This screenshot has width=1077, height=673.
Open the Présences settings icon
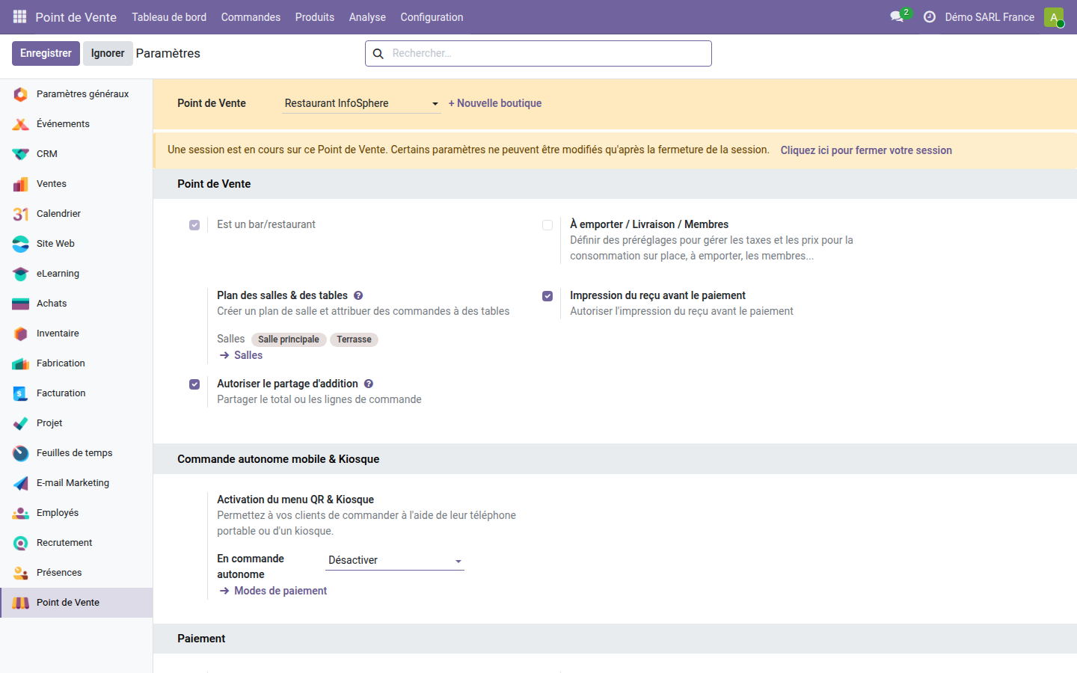pyautogui.click(x=21, y=573)
